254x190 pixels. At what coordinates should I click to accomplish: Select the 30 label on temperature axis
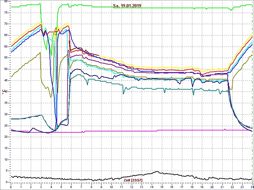pos(6,115)
